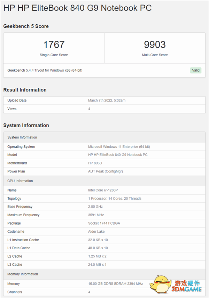Click the Motherboard label

point(17,163)
